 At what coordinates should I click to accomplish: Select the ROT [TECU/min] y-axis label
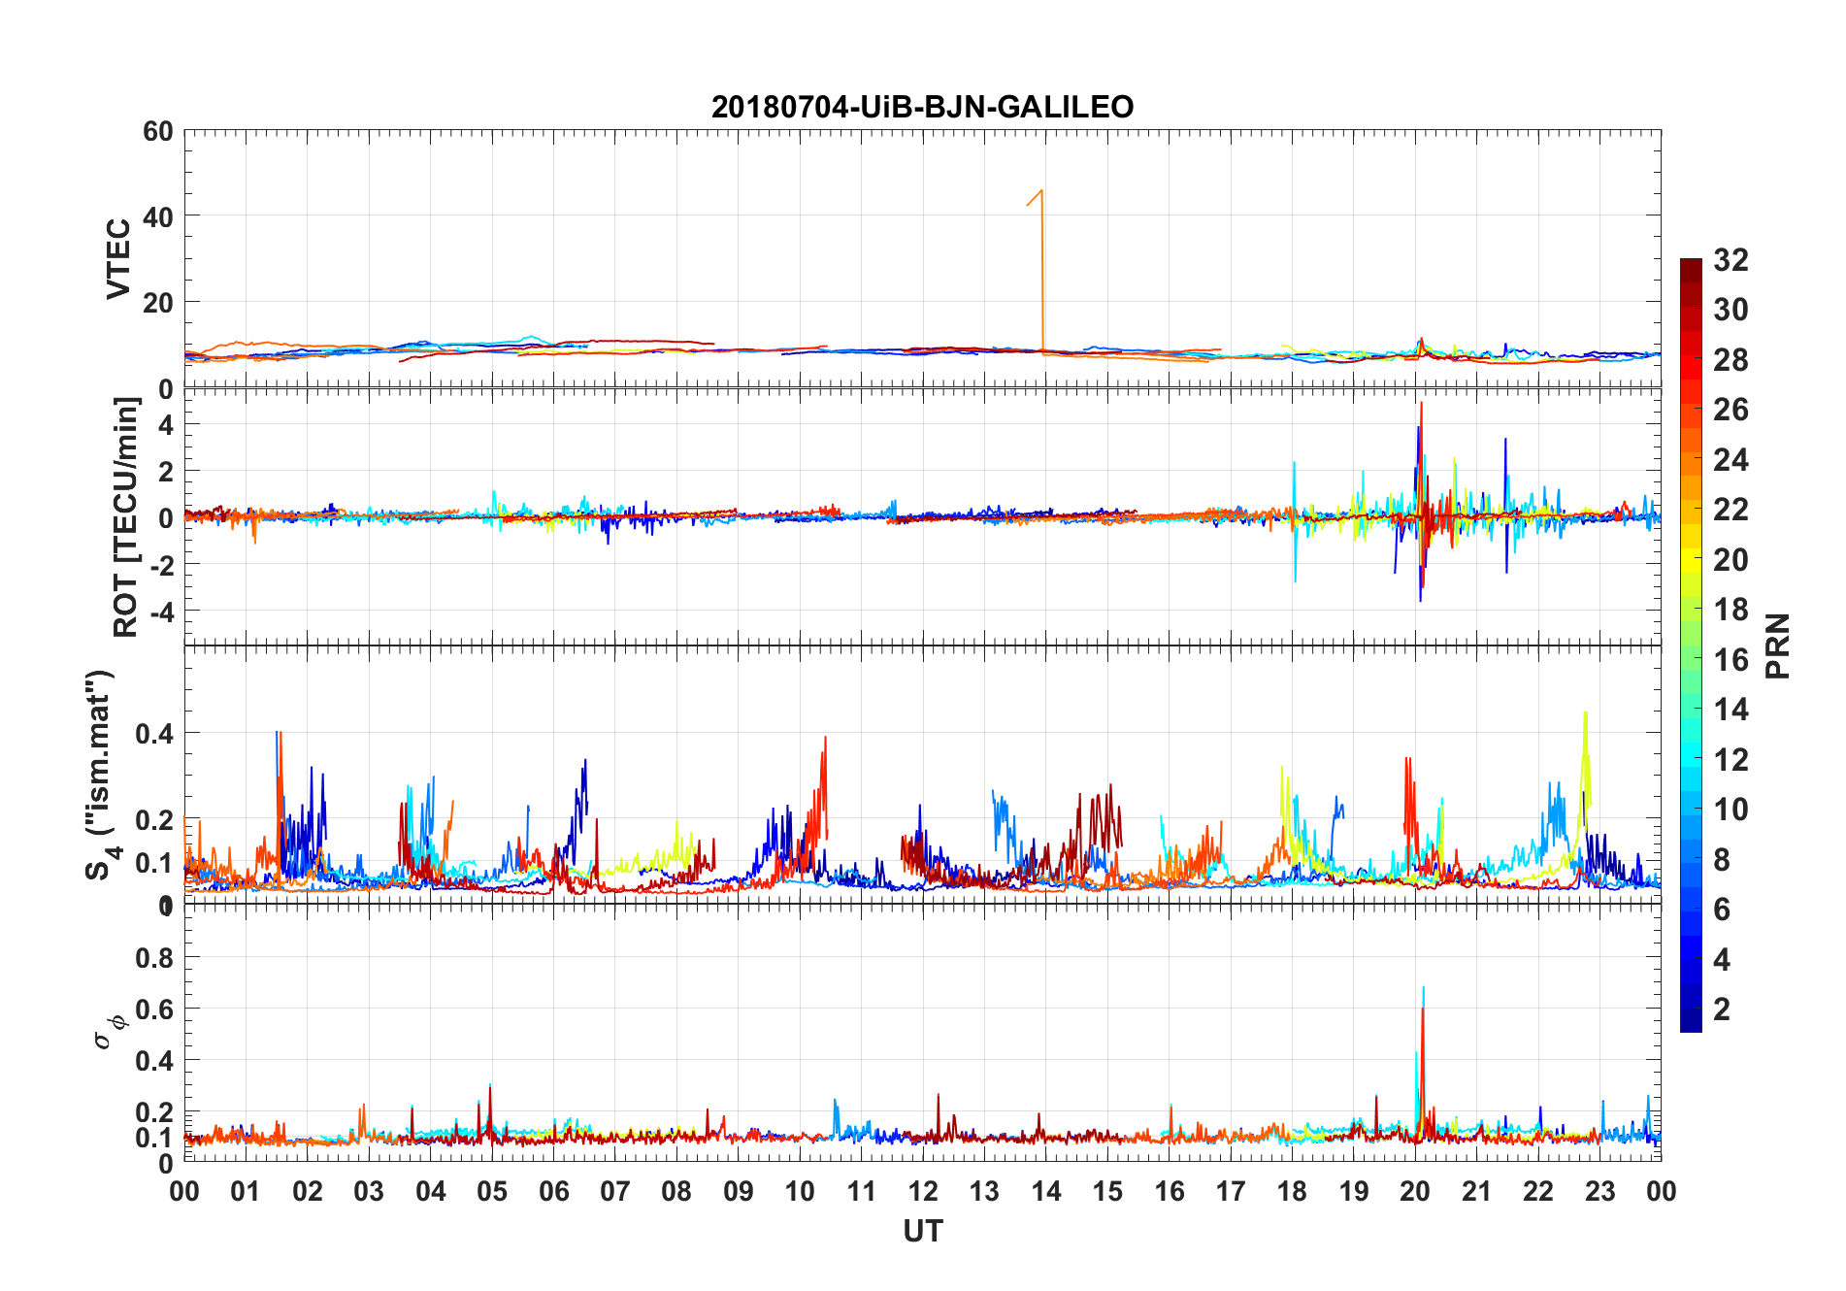tap(125, 517)
